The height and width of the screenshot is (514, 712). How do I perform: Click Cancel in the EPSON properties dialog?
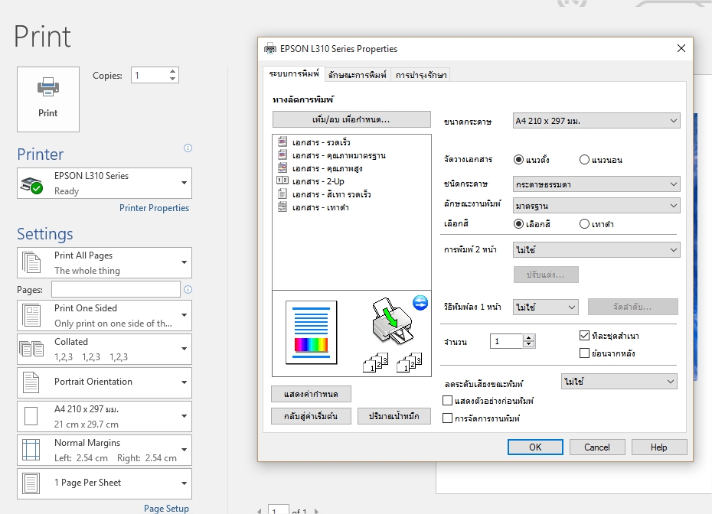pyautogui.click(x=597, y=447)
